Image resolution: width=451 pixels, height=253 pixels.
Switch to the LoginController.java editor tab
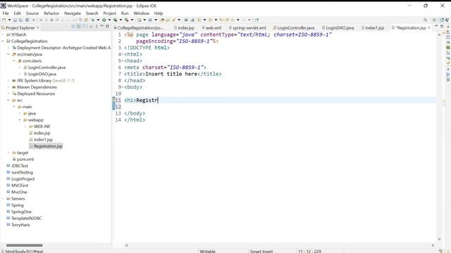point(293,28)
